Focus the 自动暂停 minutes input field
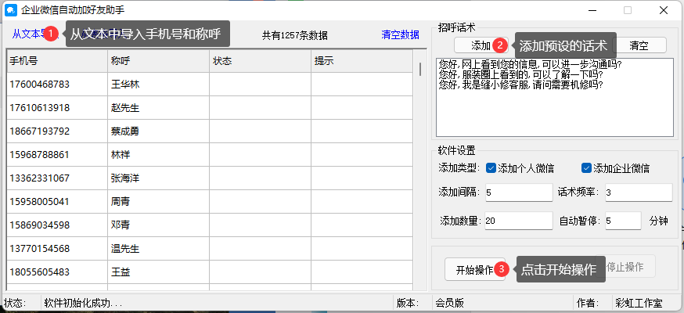This screenshot has width=684, height=313. point(624,221)
